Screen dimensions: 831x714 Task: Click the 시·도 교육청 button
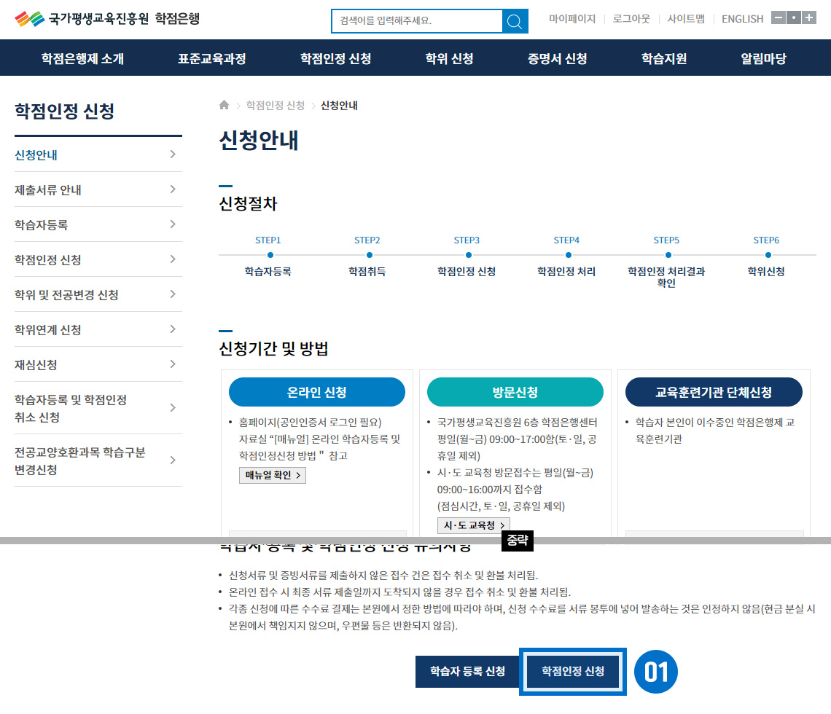[474, 525]
